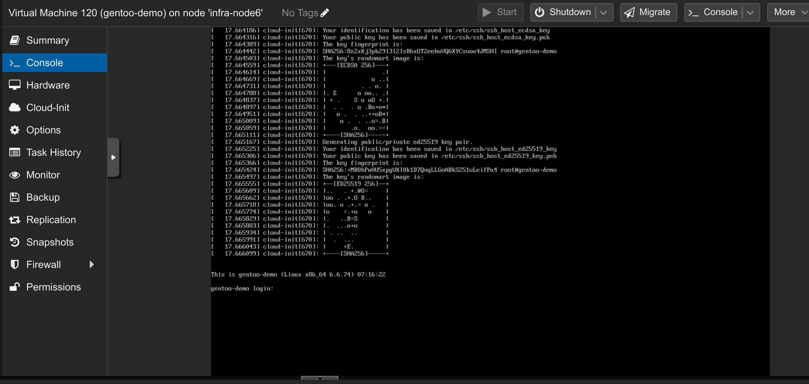Click the gentoo-demo login prompt in terminal
The width and height of the screenshot is (809, 384).
pos(242,288)
